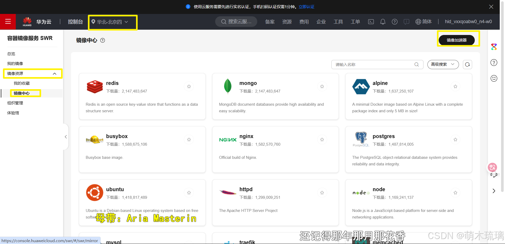Open the postgres image title
Viewport: 505px width, 244px height.
384,136
